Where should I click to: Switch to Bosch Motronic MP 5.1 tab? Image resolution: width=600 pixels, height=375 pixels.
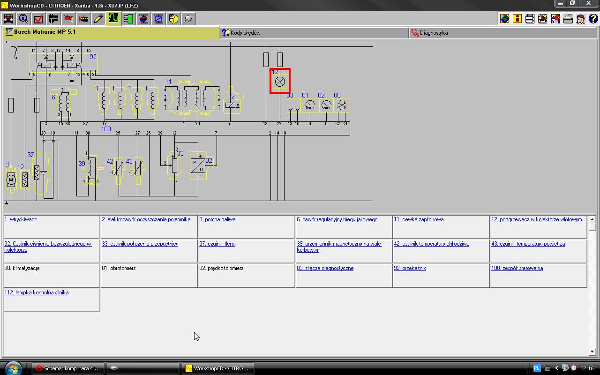point(111,33)
